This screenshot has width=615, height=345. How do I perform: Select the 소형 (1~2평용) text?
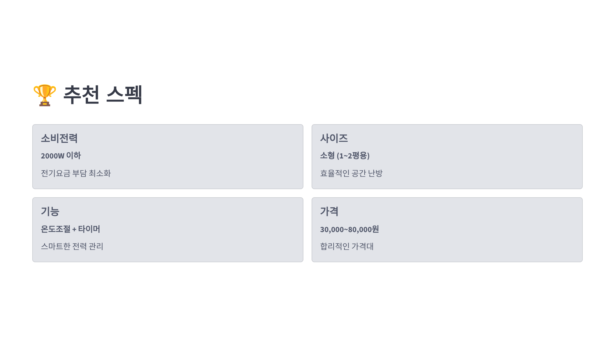click(x=345, y=156)
